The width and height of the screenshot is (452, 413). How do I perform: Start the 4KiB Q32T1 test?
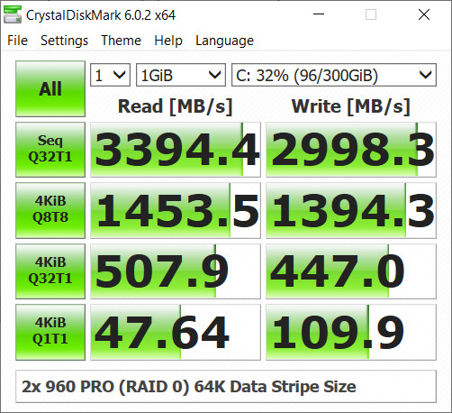(50, 271)
